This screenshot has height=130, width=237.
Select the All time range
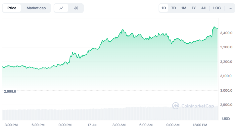pyautogui.click(x=203, y=8)
